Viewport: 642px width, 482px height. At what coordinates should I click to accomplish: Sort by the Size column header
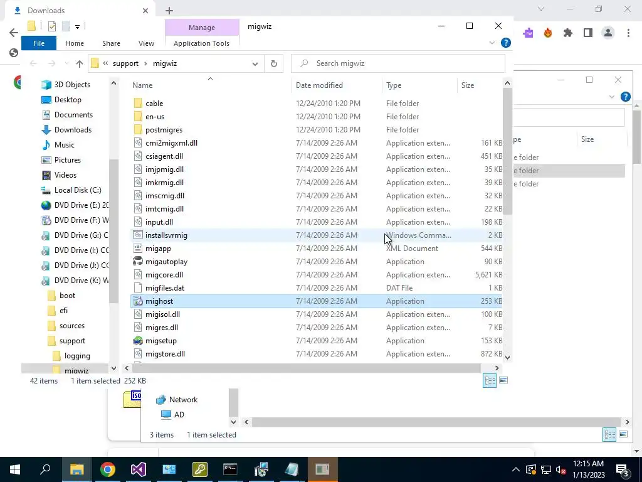(x=468, y=85)
